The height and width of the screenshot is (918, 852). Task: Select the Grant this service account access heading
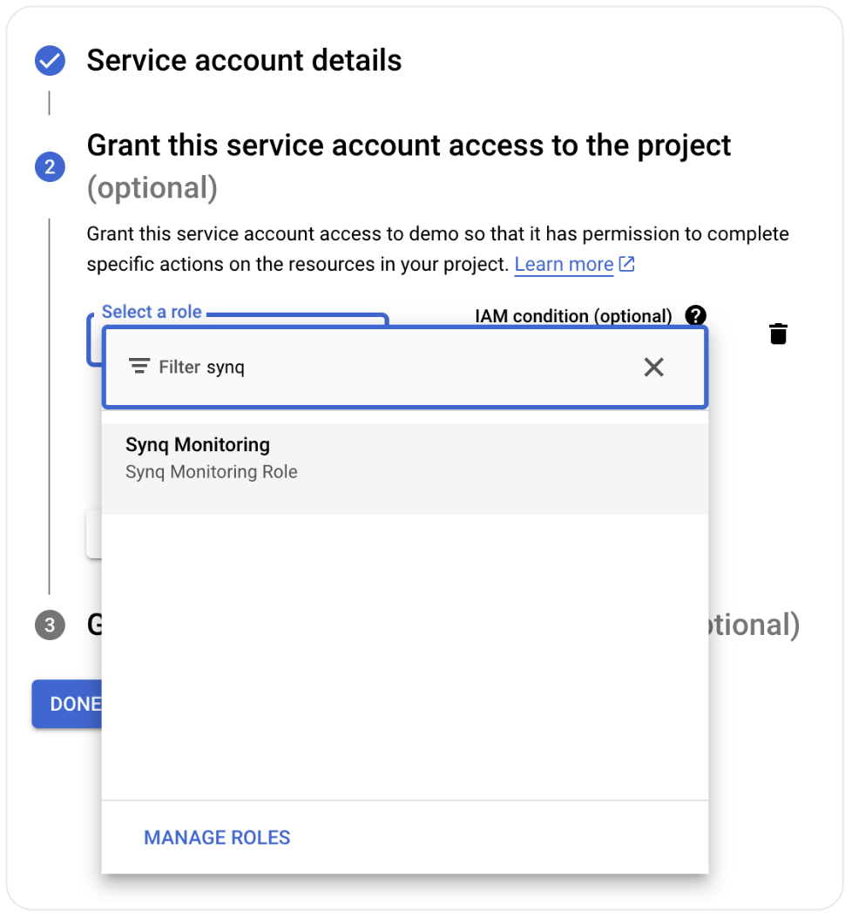pos(409,145)
